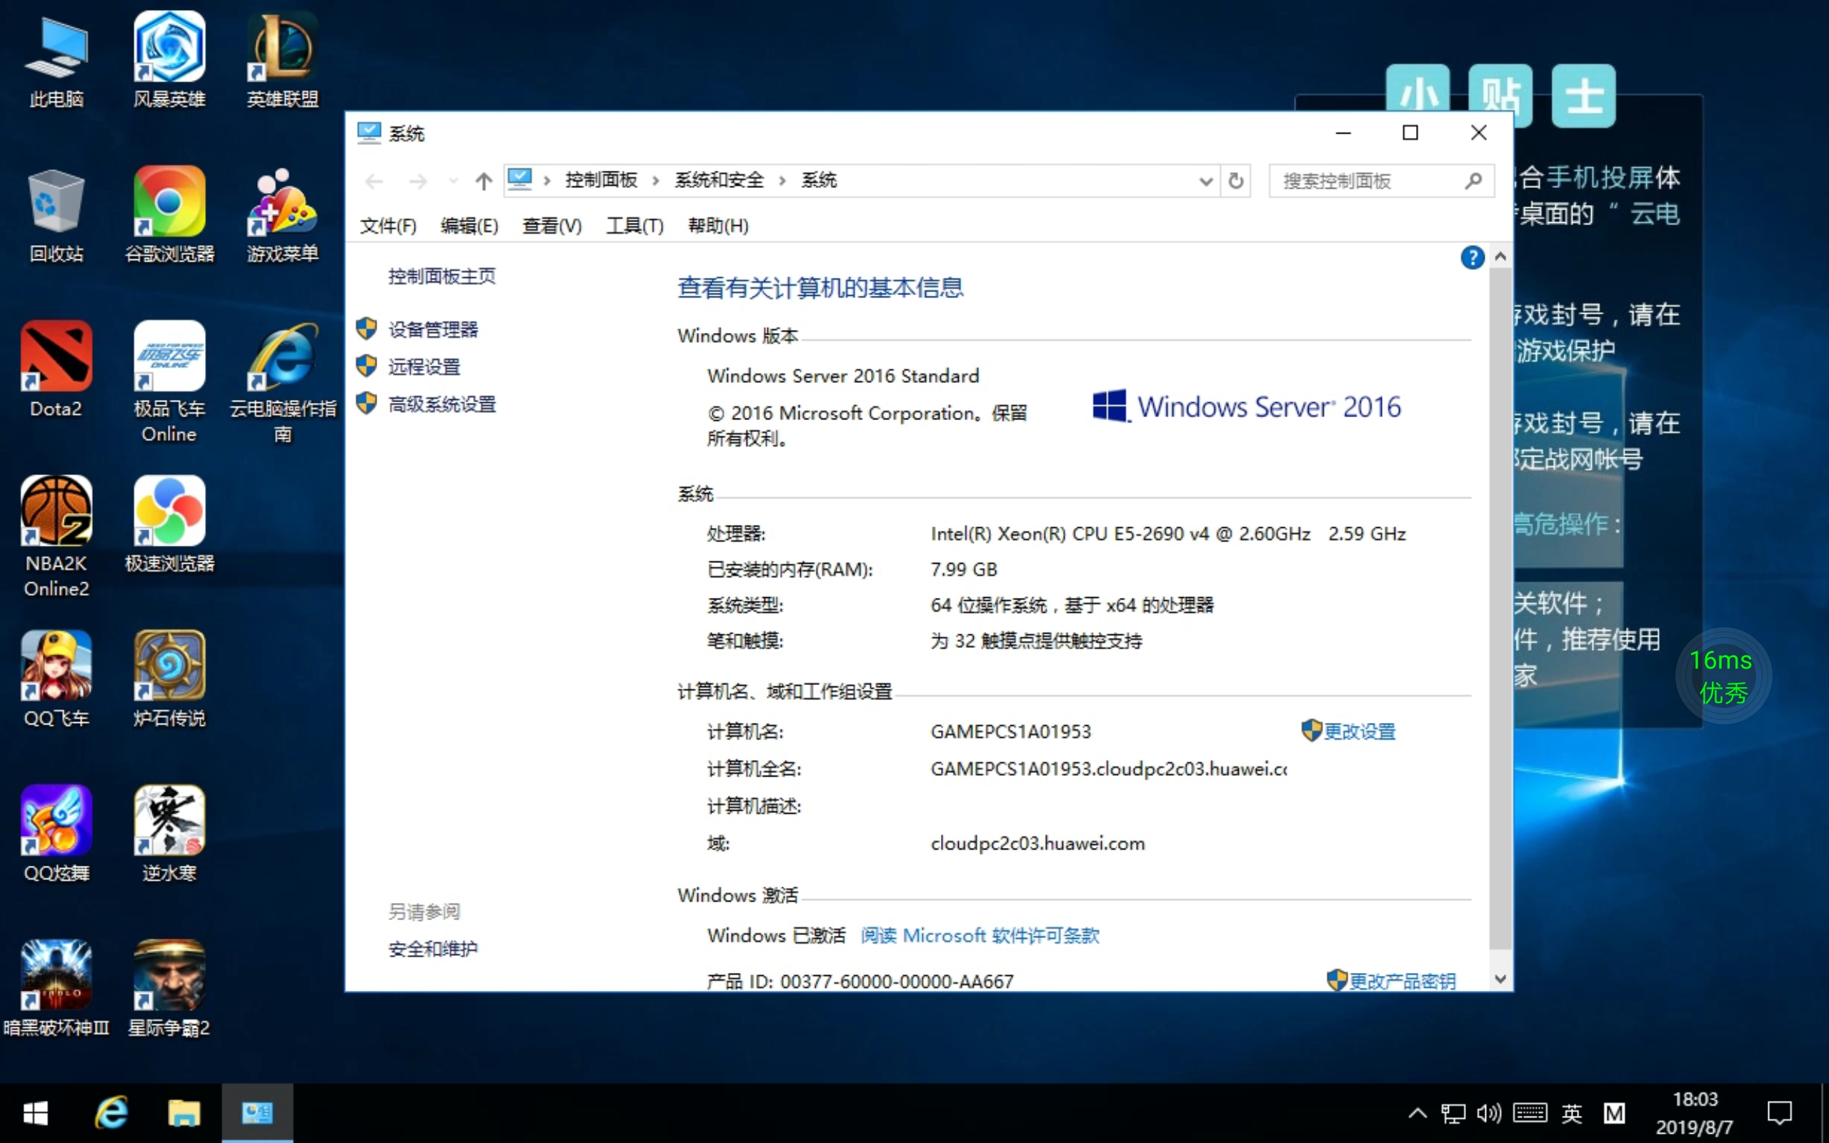
Task: Expand the breadcrumb chevron after 控制面板
Action: [x=654, y=181]
